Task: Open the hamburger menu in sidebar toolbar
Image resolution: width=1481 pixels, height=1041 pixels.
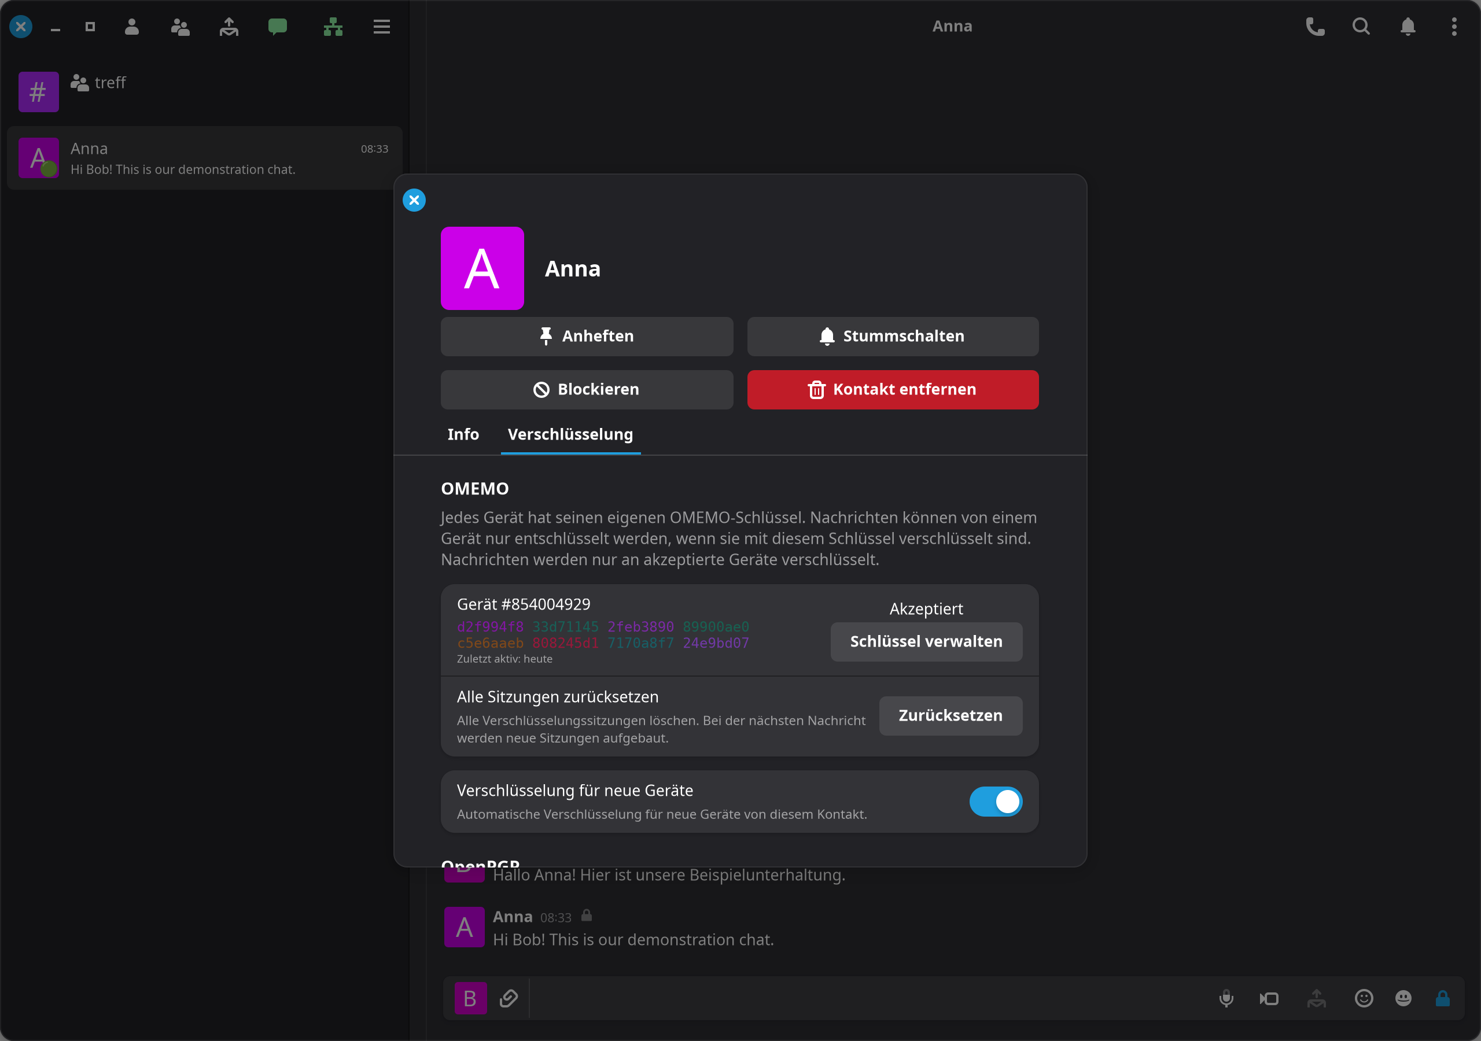Action: pyautogui.click(x=382, y=27)
